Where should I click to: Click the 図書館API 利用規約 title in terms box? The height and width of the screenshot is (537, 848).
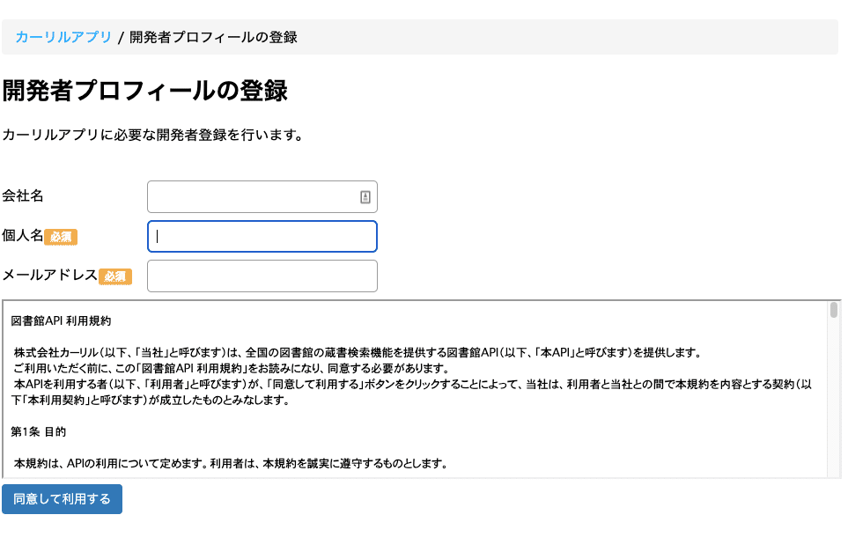click(61, 320)
